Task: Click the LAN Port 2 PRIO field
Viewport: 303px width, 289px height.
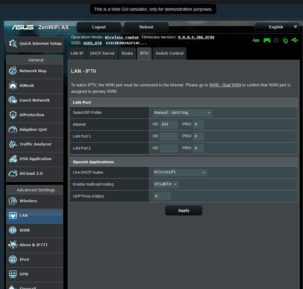Action: coord(198,148)
